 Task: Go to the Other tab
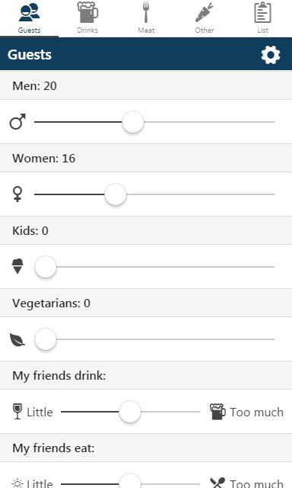click(x=205, y=18)
